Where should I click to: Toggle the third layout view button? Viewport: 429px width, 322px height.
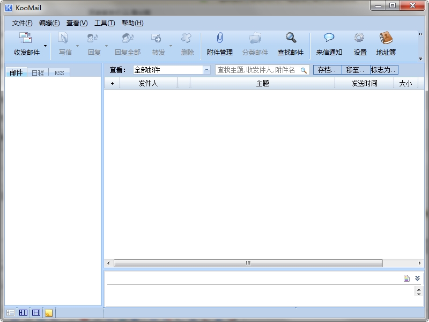point(36,313)
